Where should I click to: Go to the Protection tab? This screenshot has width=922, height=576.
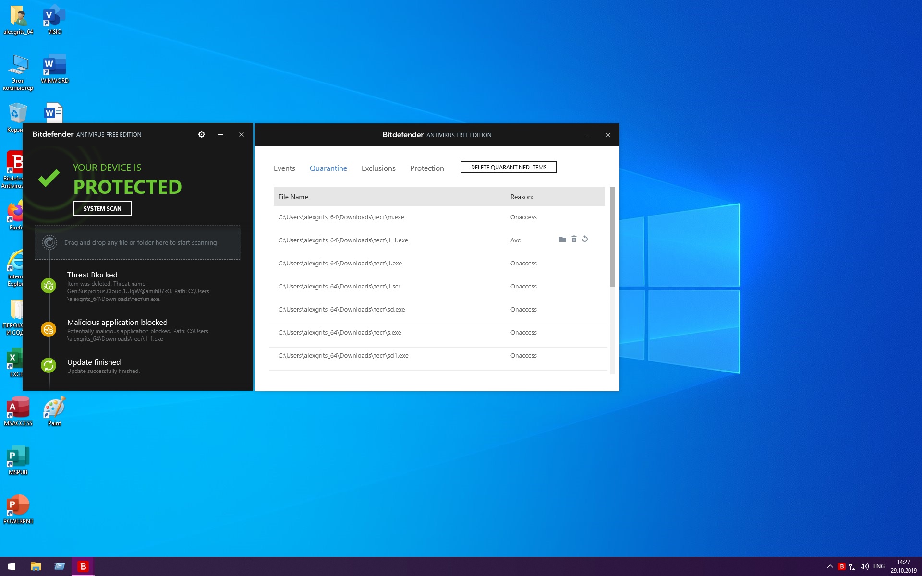coord(427,168)
